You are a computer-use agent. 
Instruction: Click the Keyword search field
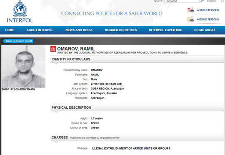182,1
